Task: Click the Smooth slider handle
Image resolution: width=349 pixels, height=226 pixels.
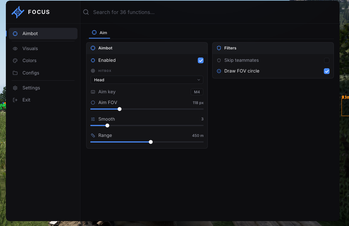Action: (x=107, y=126)
